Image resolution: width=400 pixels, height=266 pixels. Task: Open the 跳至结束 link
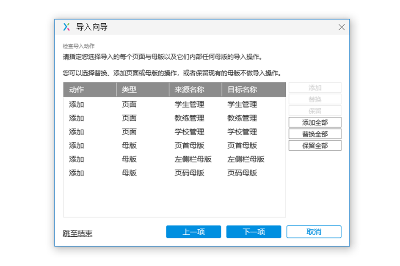(77, 233)
